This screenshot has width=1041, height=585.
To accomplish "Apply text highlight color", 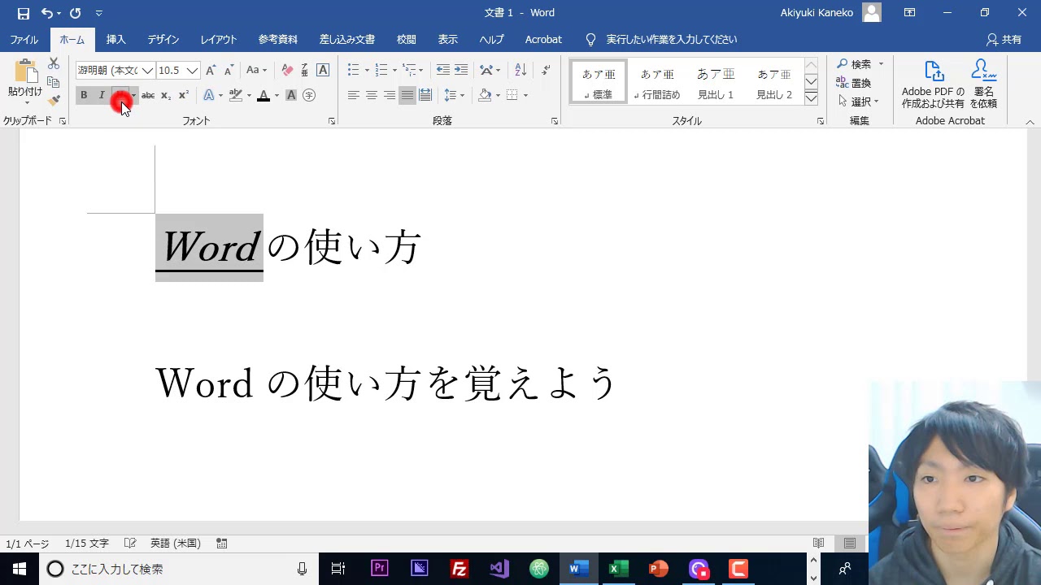I will pyautogui.click(x=236, y=95).
